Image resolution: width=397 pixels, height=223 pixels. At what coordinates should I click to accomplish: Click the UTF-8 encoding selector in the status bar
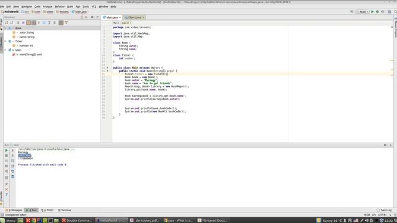pyautogui.click(x=382, y=215)
